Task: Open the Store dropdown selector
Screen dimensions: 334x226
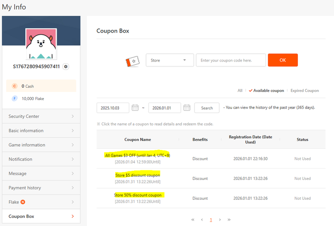Action: (170, 60)
